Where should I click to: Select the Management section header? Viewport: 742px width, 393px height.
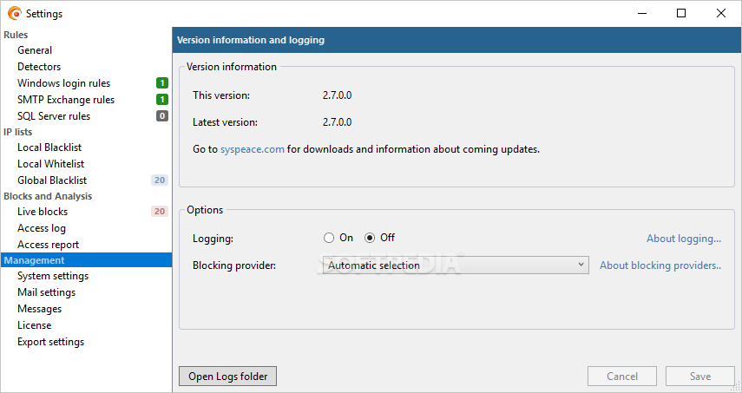click(86, 260)
